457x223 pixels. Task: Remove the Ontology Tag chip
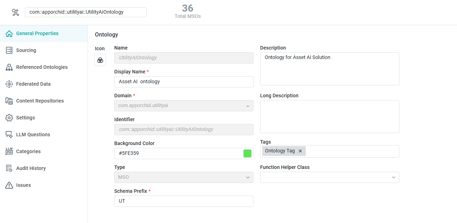point(300,151)
